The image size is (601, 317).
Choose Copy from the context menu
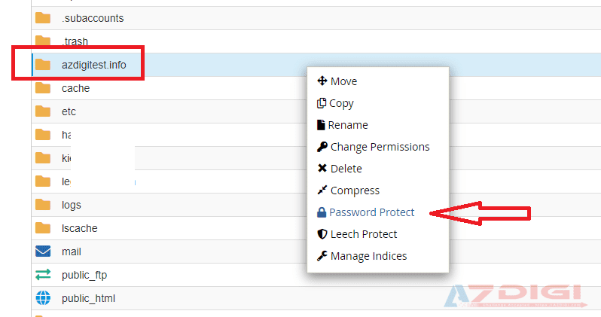pyautogui.click(x=341, y=103)
